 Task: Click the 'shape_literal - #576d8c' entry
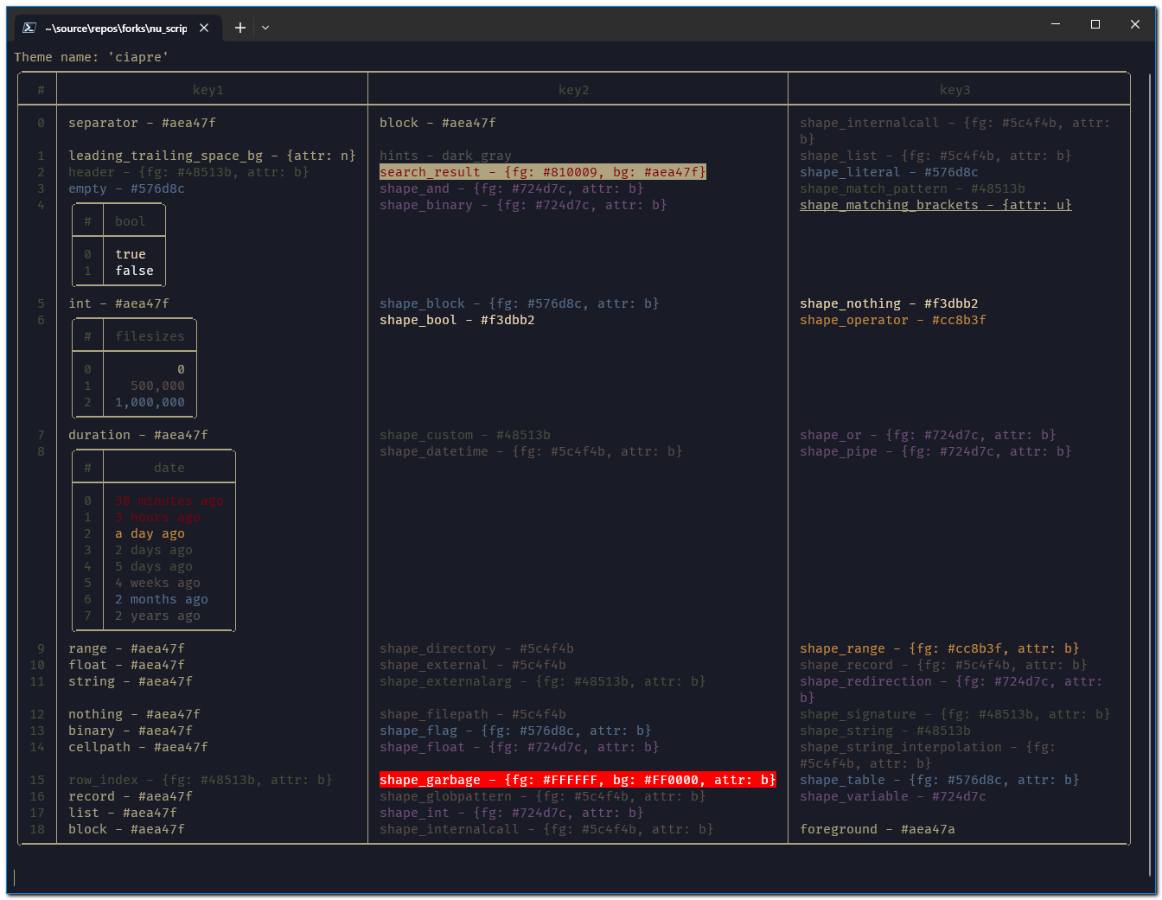(x=889, y=172)
